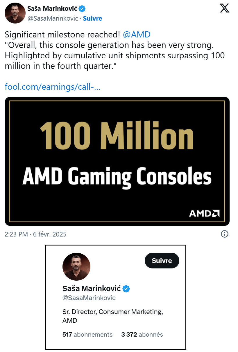Click the black Suivre button
The image size is (238, 352).
[162, 261]
